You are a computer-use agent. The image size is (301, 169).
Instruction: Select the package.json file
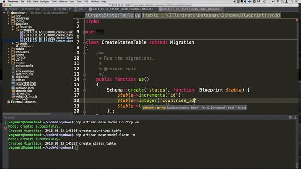coord(23,88)
